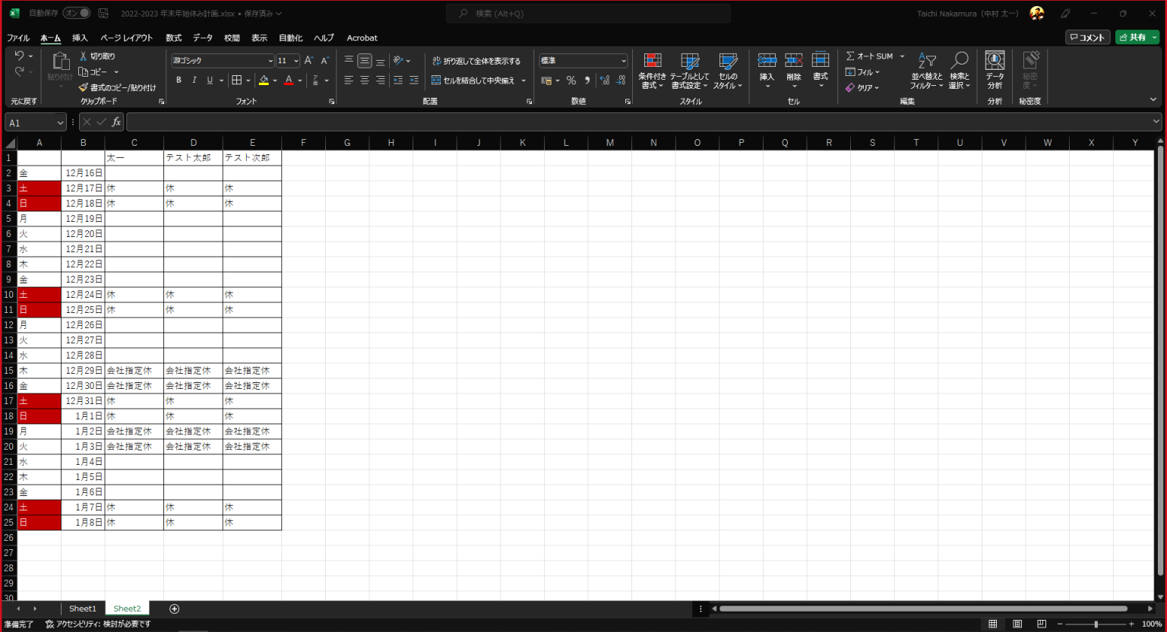This screenshot has width=1167, height=632.
Task: Click the increase font size icon
Action: point(308,61)
